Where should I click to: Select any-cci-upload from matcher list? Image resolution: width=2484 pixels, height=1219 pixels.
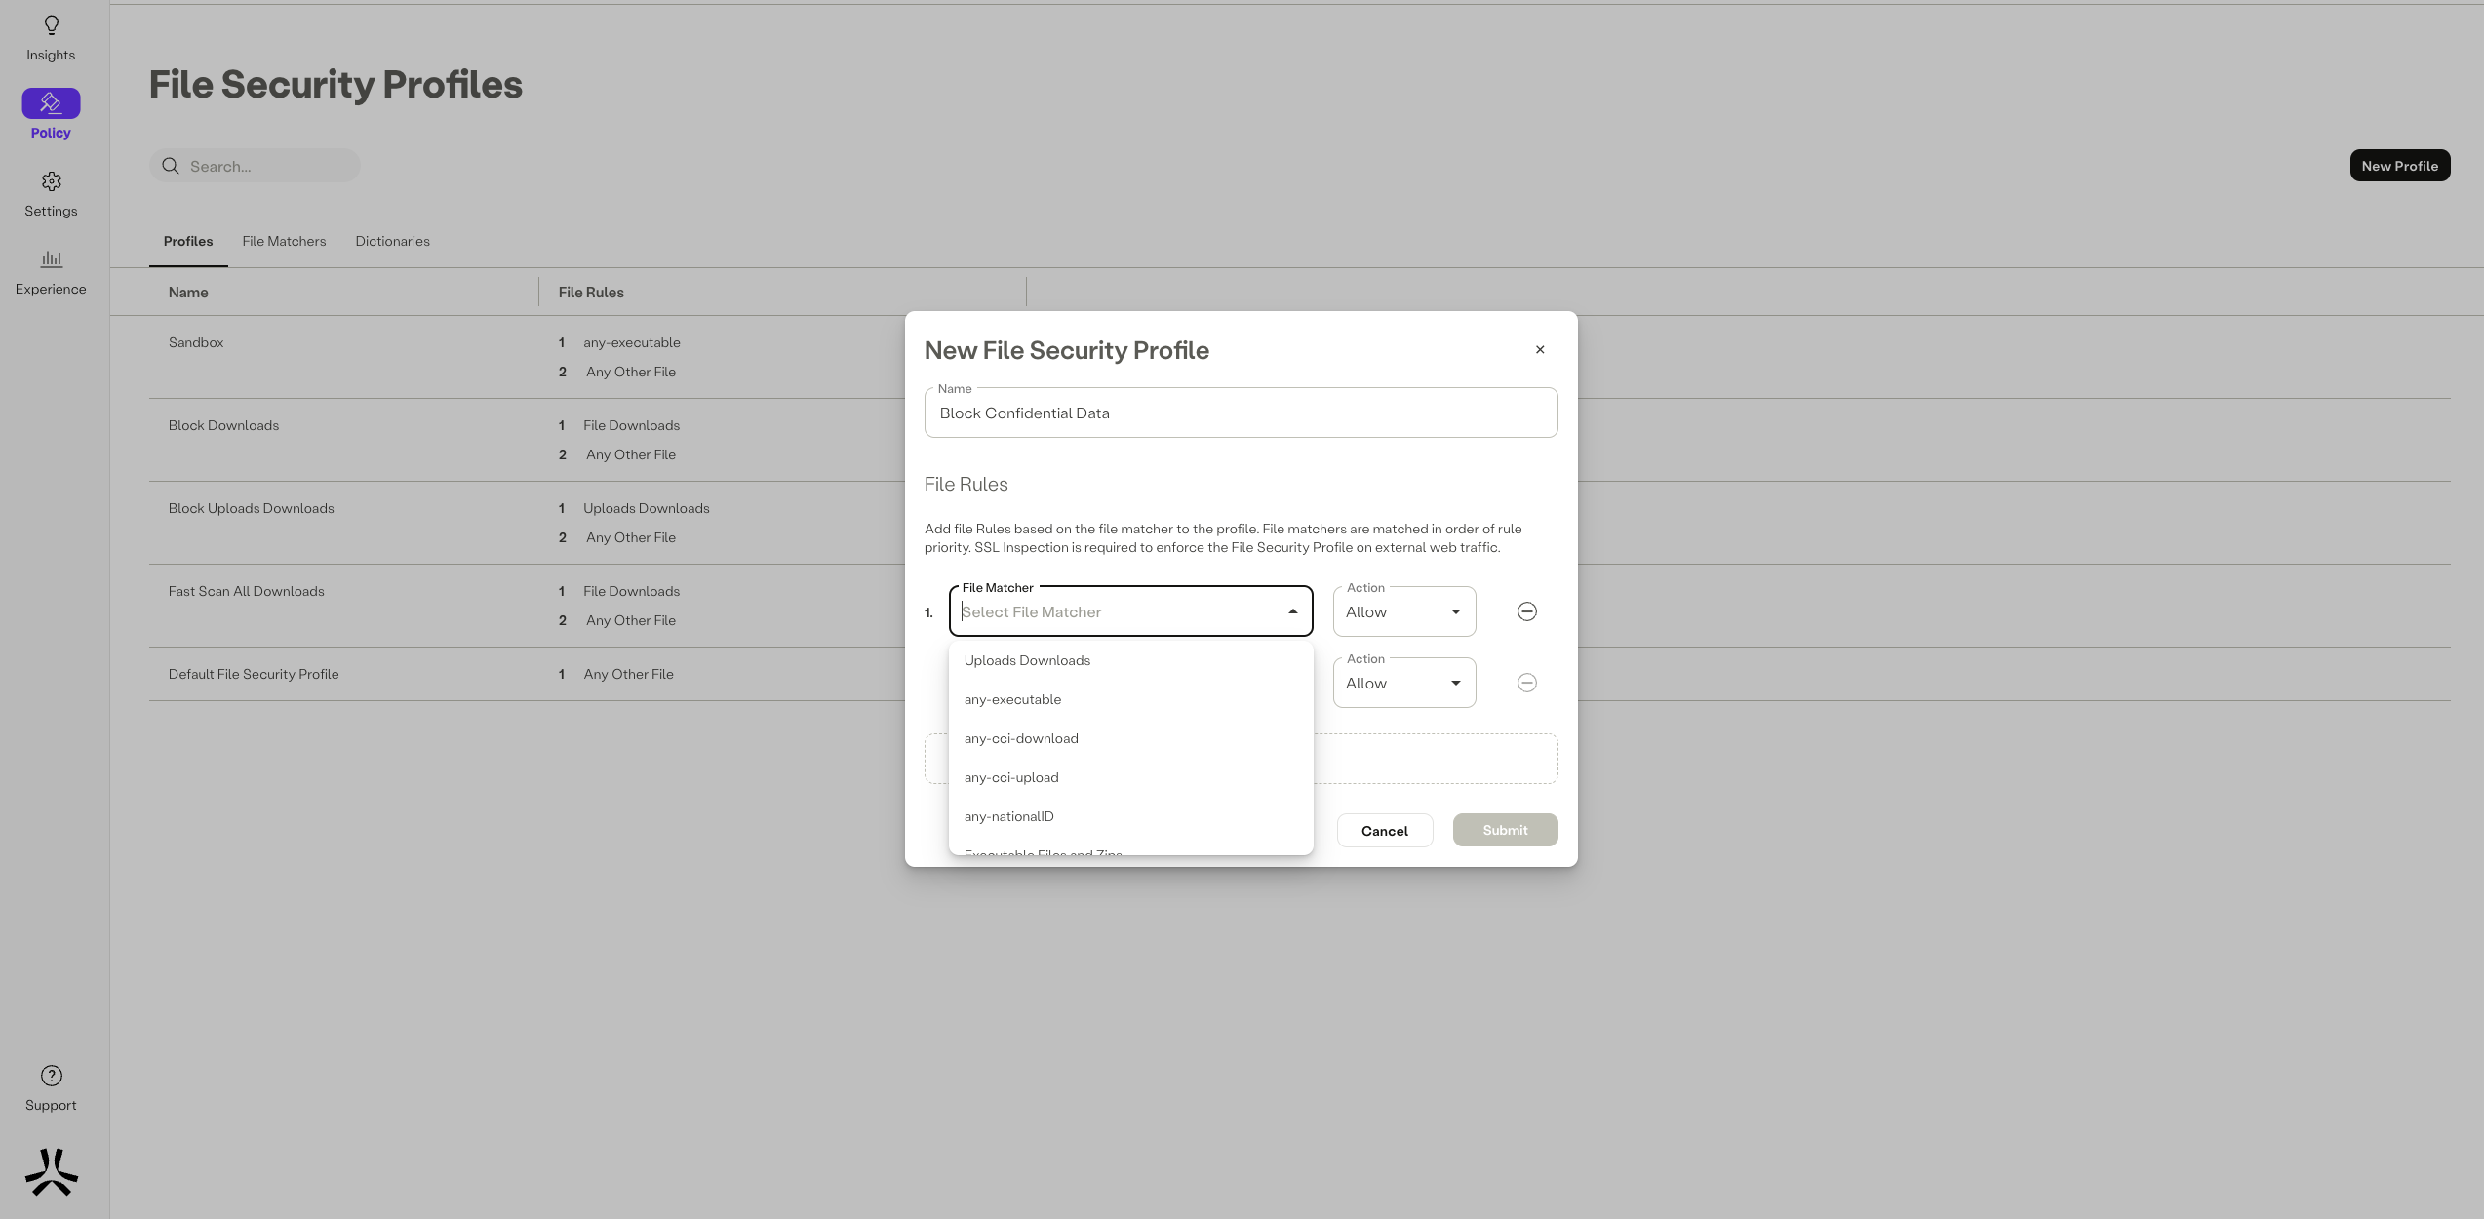1011,777
